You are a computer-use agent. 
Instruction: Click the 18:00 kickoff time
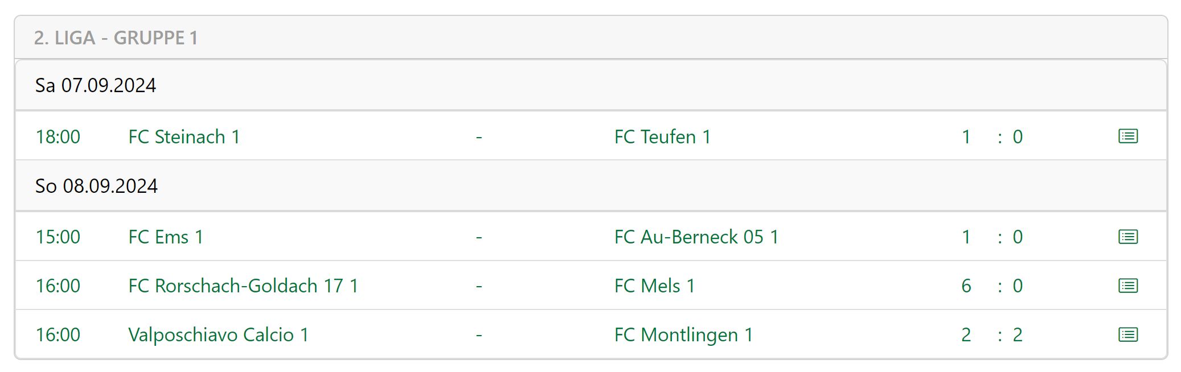[58, 137]
